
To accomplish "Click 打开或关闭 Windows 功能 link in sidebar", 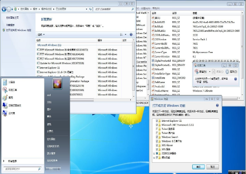I will coord(19,30).
